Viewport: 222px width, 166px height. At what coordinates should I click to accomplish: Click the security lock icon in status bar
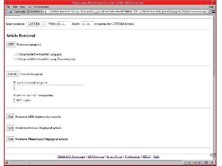7,162
